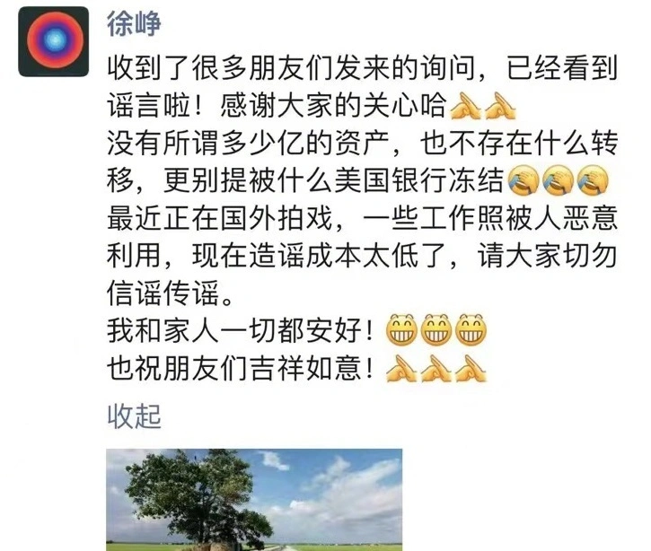Click the first praying hands emoji after 关心哈
The image size is (651, 551).
(466, 106)
